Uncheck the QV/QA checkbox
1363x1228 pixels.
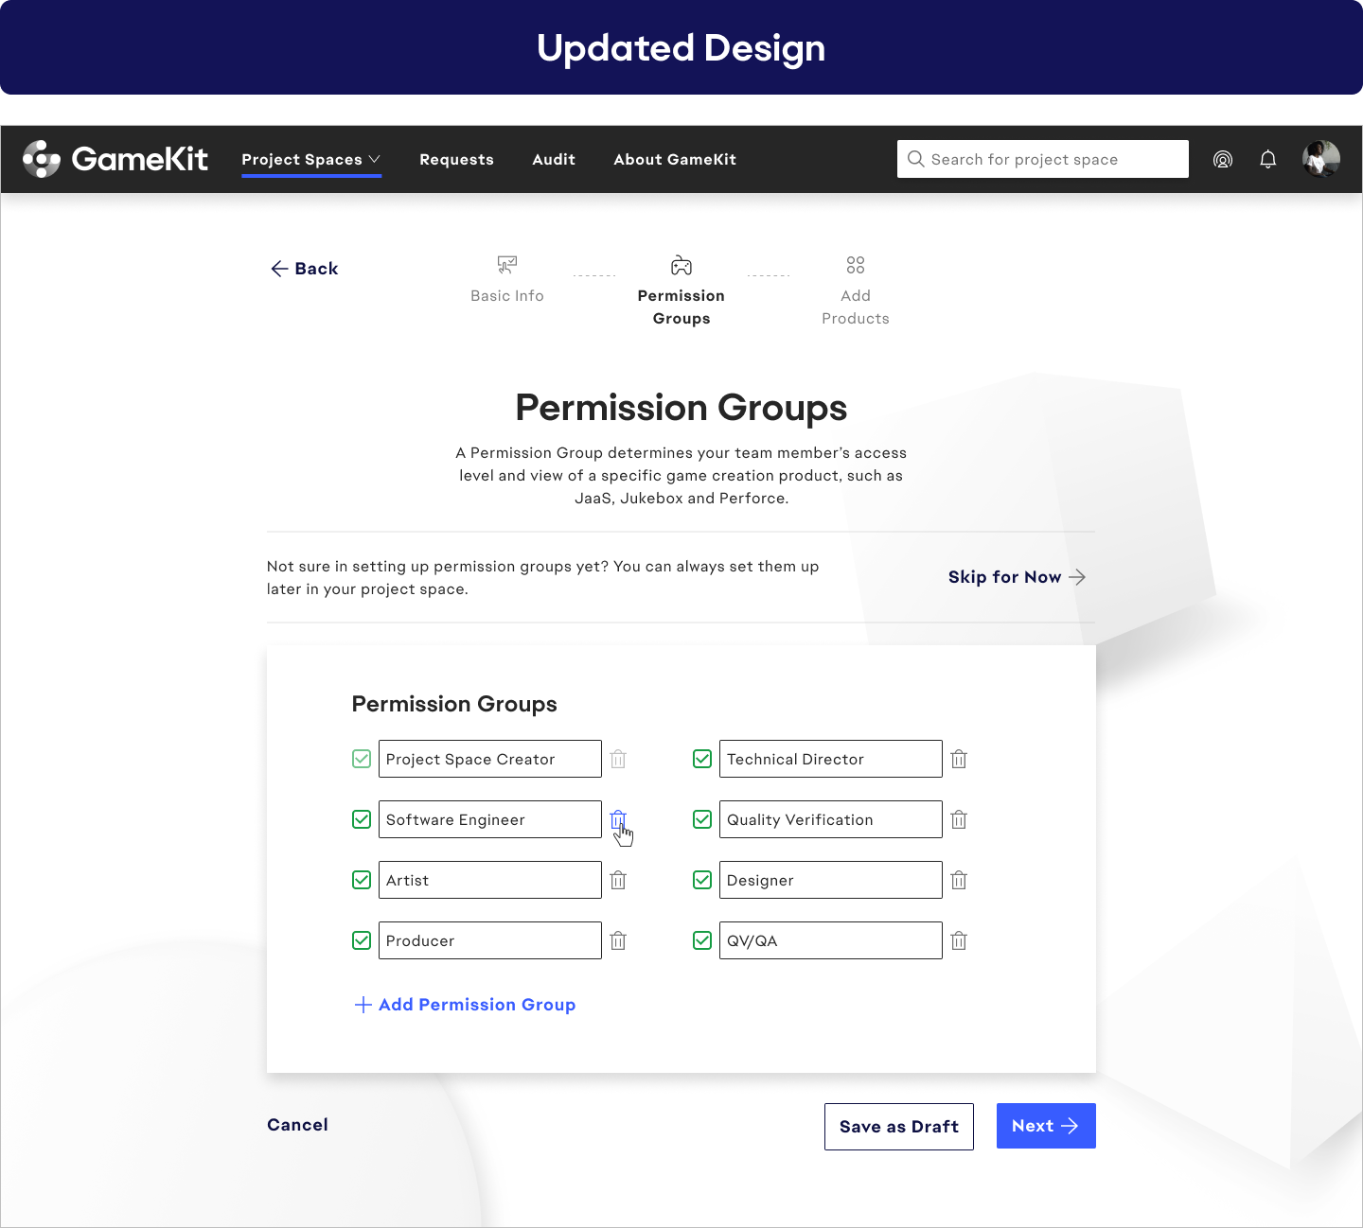pyautogui.click(x=702, y=940)
